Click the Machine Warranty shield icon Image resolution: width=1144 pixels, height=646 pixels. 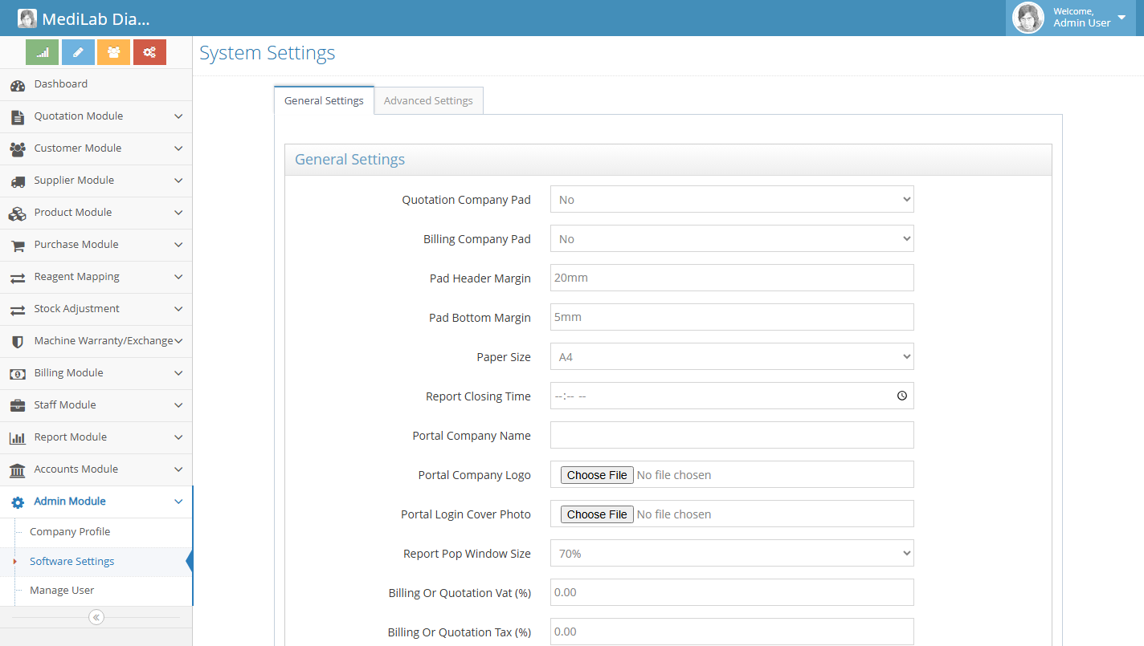pyautogui.click(x=18, y=342)
